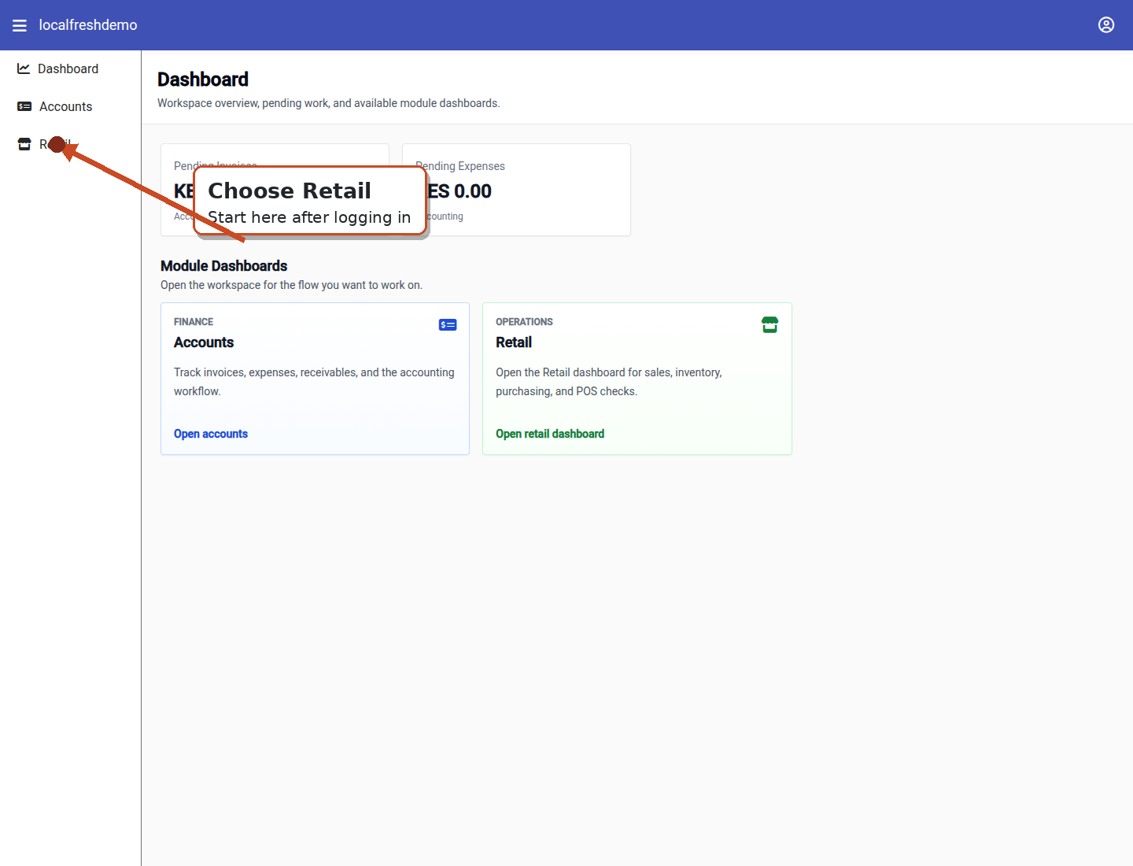Viewport: 1133px width, 866px height.
Task: Click the FINANCE category label
Action: click(x=194, y=322)
